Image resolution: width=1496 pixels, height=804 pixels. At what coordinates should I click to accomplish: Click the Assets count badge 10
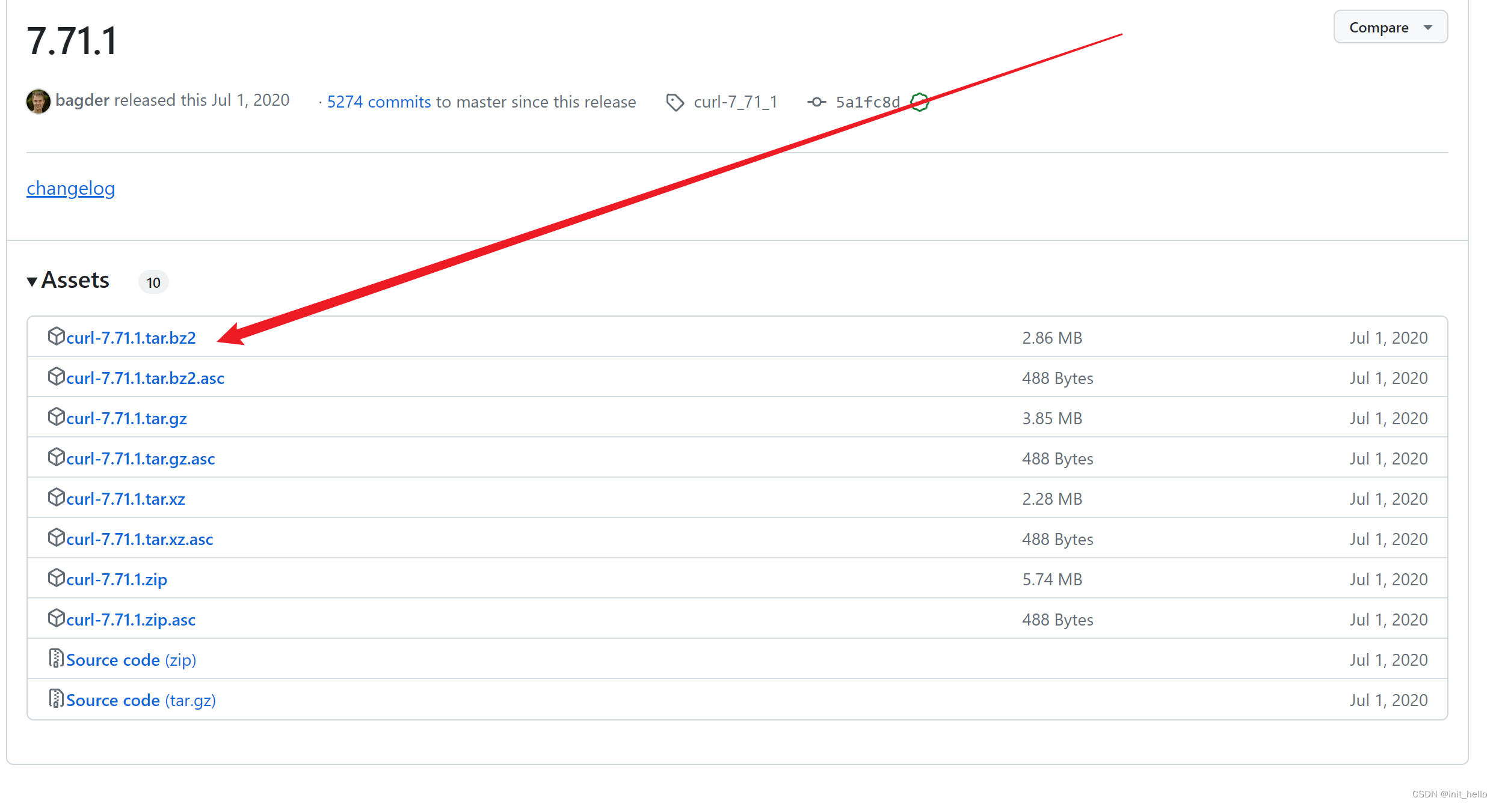tap(153, 282)
